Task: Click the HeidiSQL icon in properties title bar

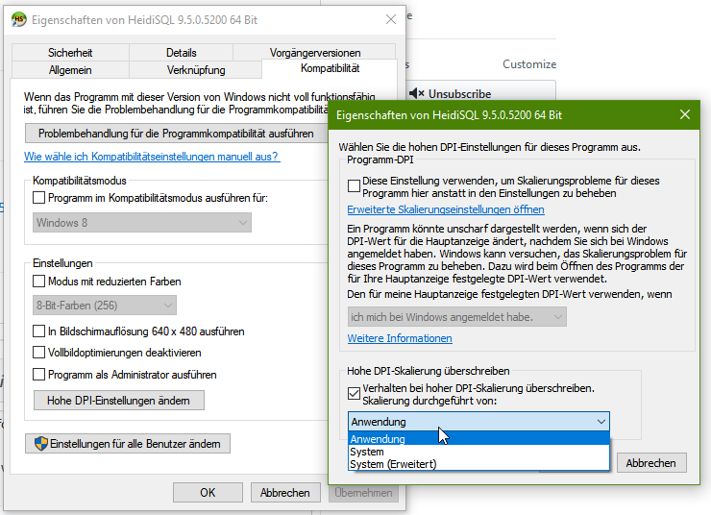Action: 19,19
